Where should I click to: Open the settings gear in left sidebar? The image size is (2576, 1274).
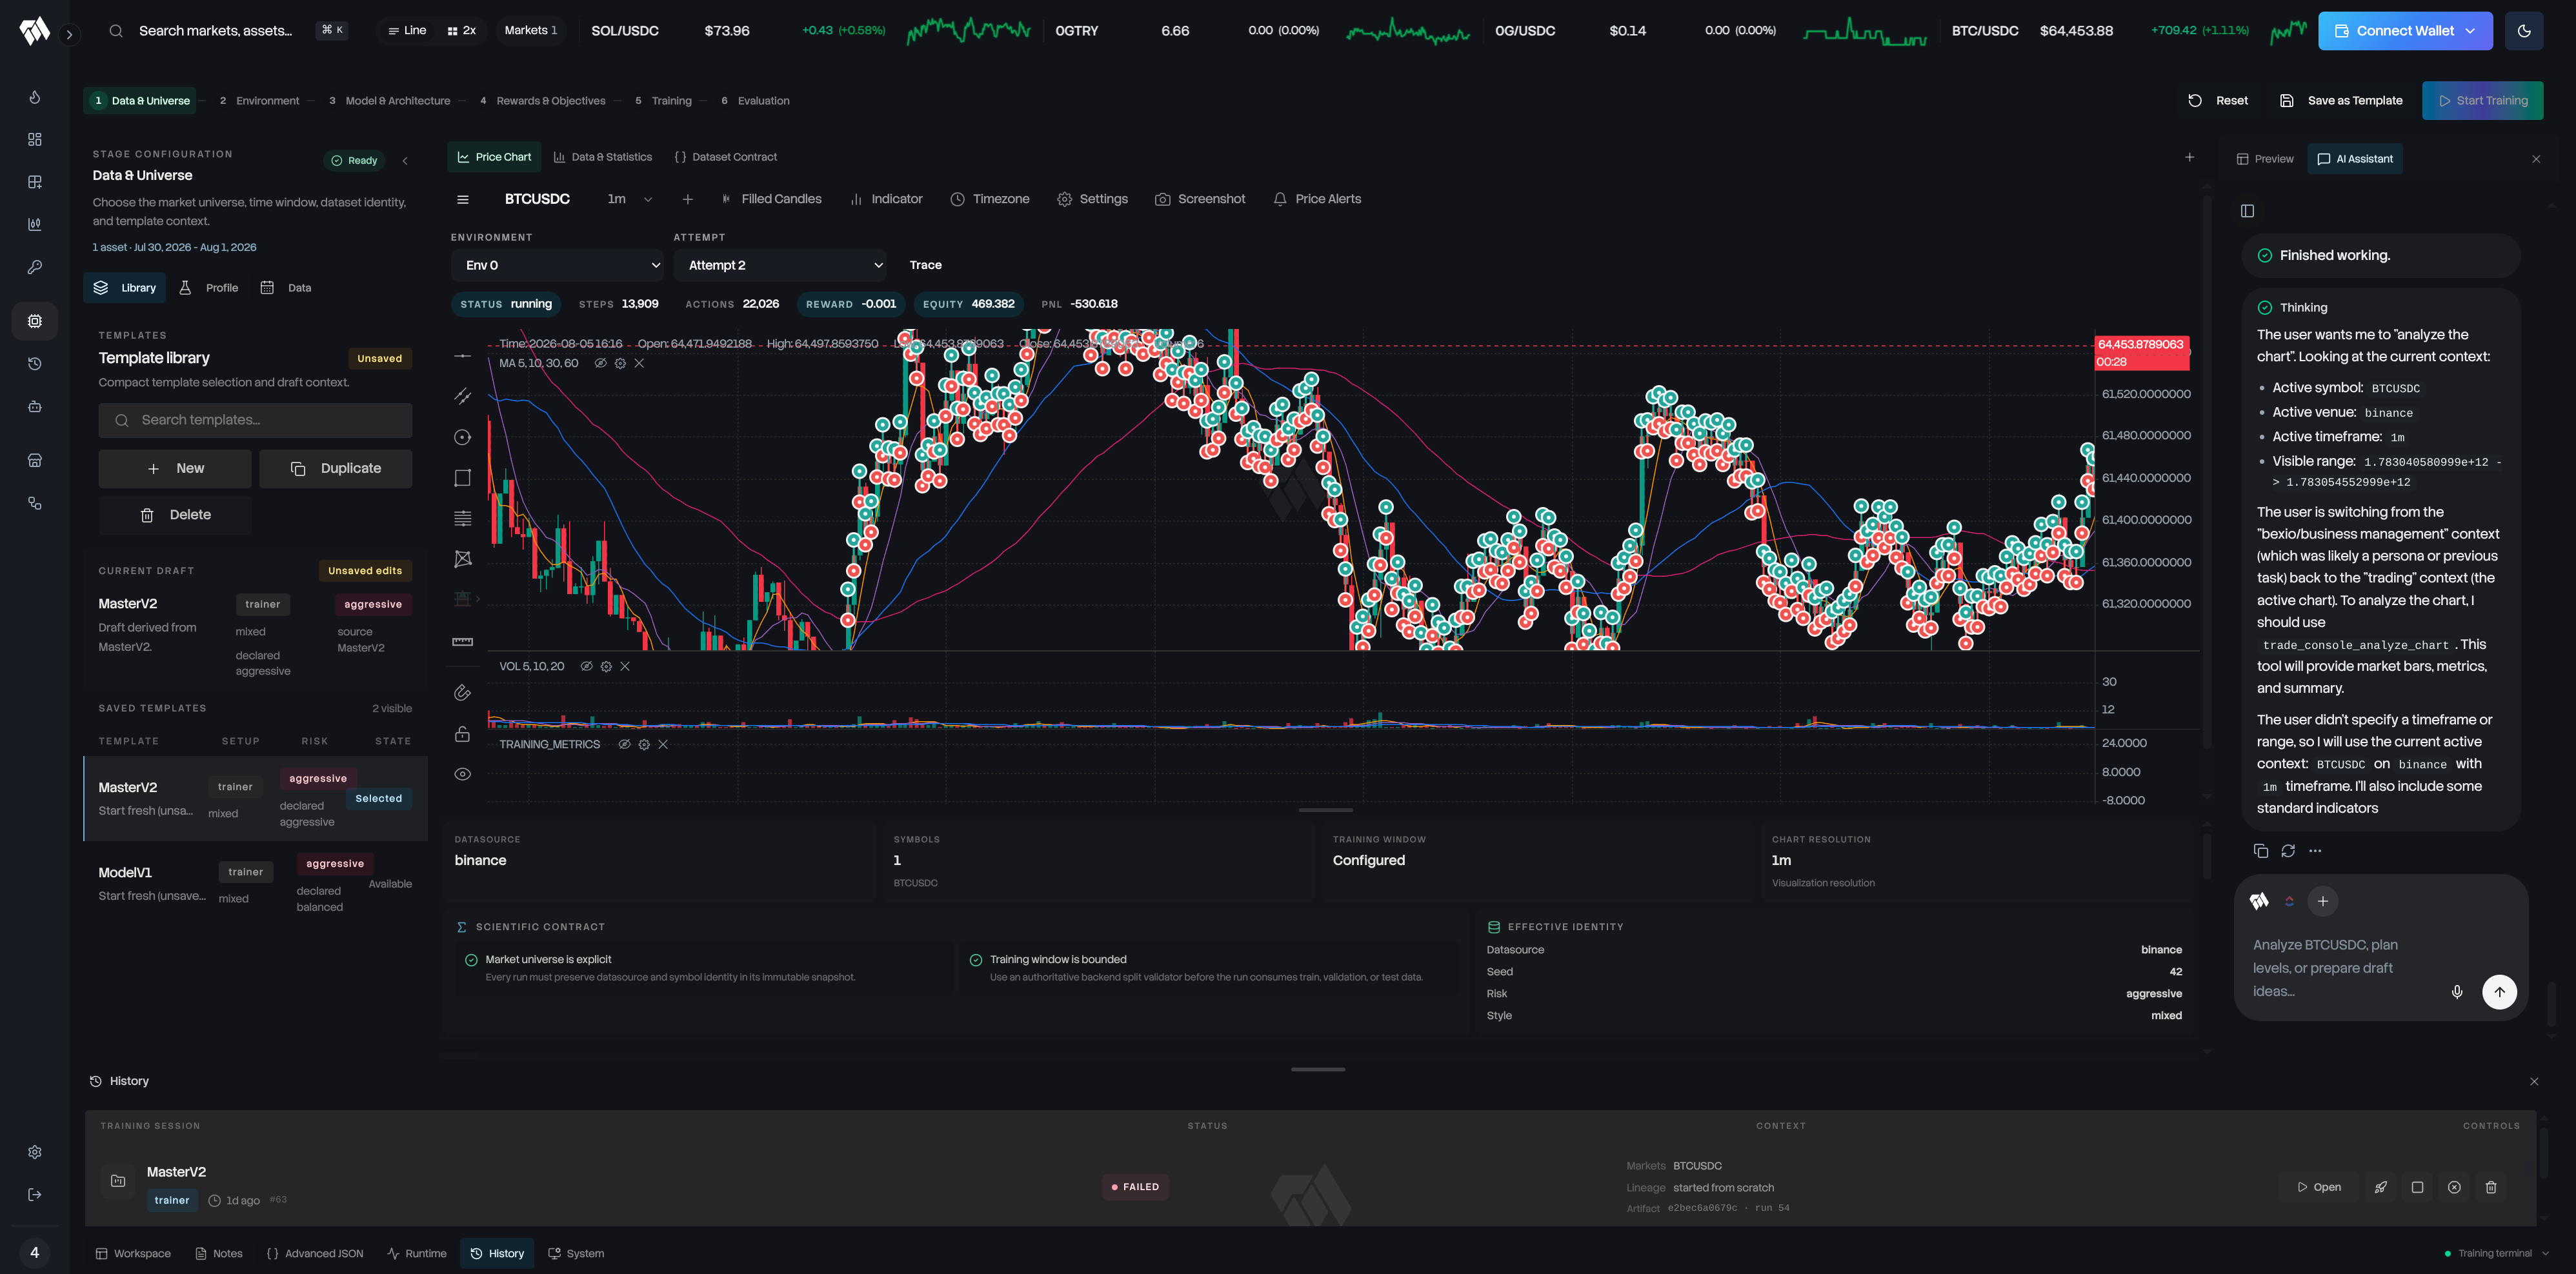[x=35, y=1152]
